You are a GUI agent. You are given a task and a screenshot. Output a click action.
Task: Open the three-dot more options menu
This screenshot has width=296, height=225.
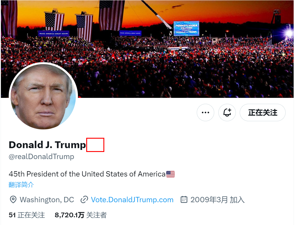(205, 112)
